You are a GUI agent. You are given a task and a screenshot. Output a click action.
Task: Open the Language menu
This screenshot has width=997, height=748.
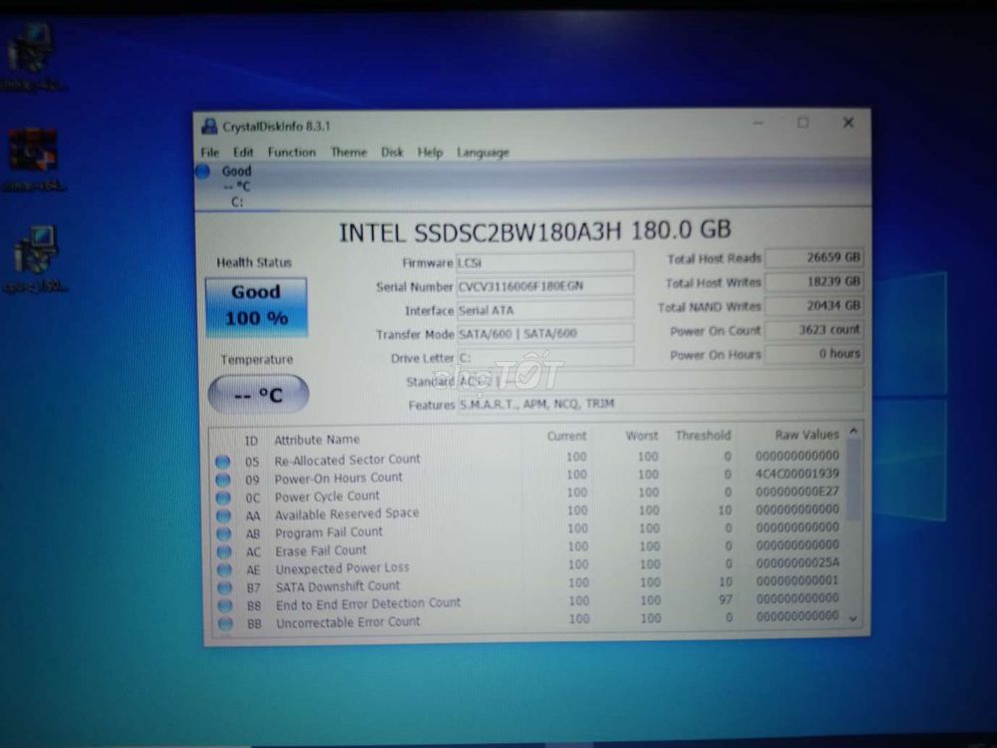[x=483, y=153]
